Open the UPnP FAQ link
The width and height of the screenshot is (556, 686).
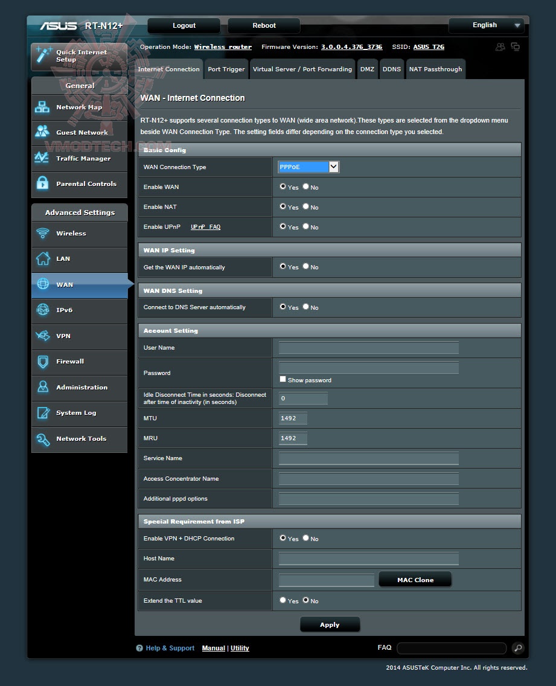[206, 226]
